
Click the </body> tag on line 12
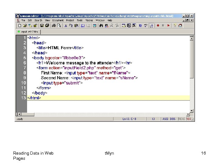(40, 93)
